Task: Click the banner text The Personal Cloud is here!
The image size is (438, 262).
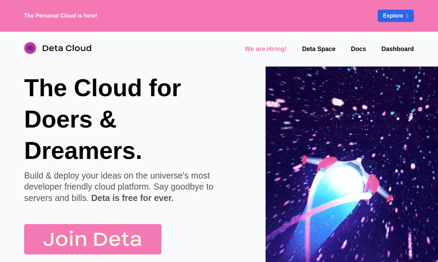Action: point(61,16)
